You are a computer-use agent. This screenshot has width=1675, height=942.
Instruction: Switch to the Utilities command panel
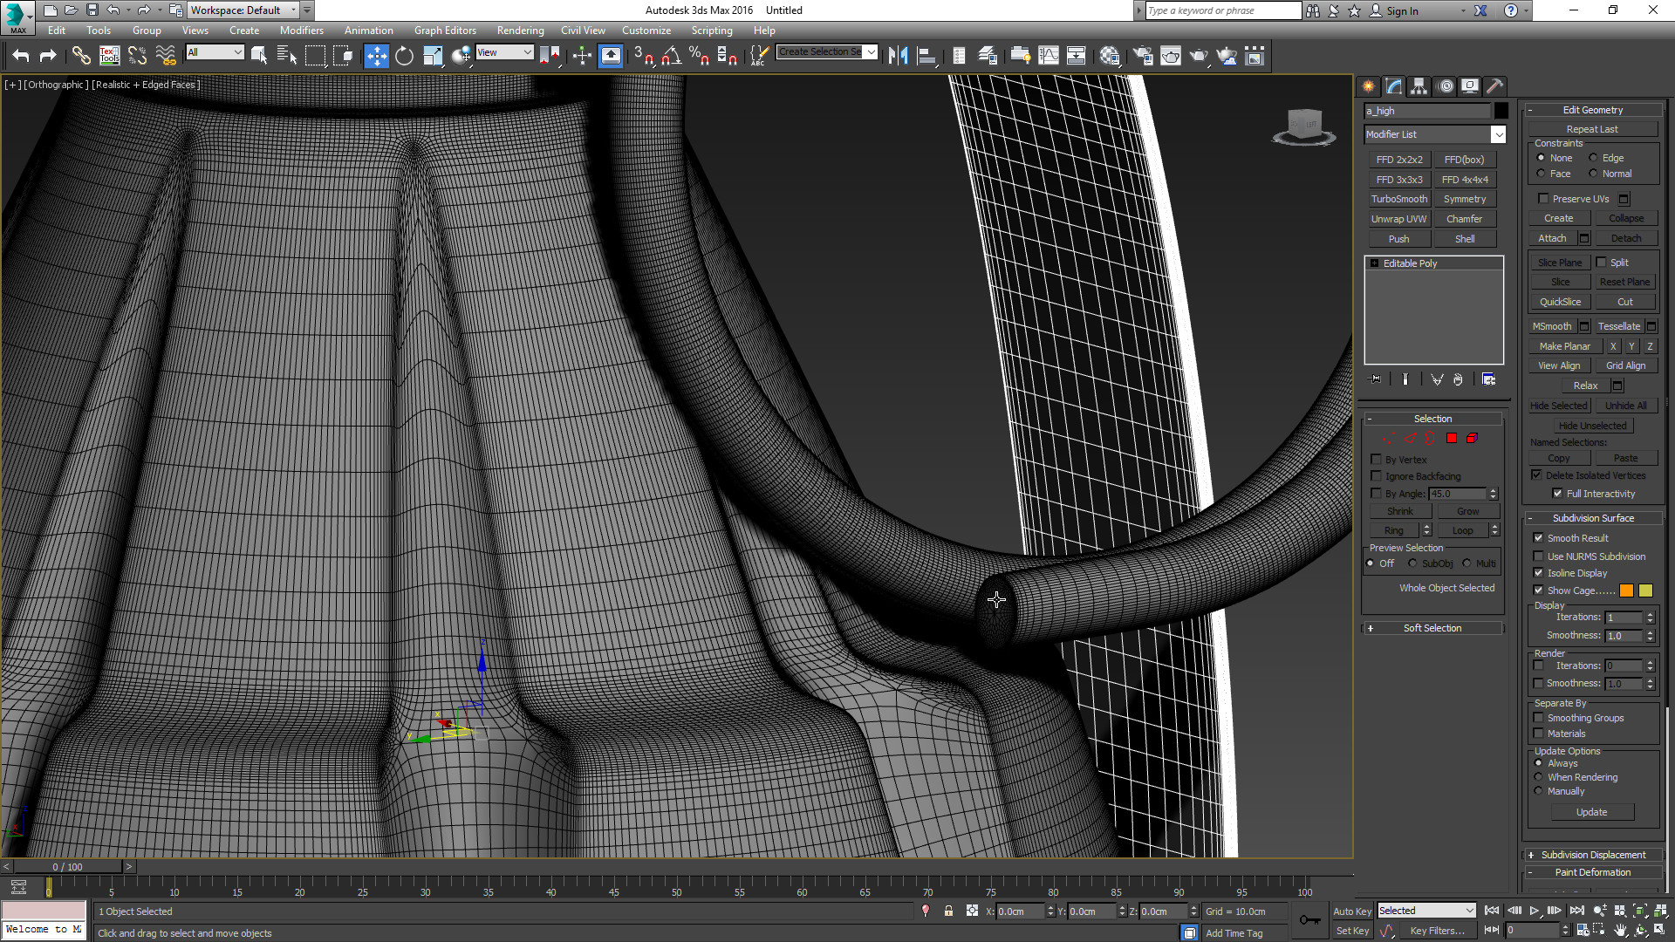tap(1494, 85)
